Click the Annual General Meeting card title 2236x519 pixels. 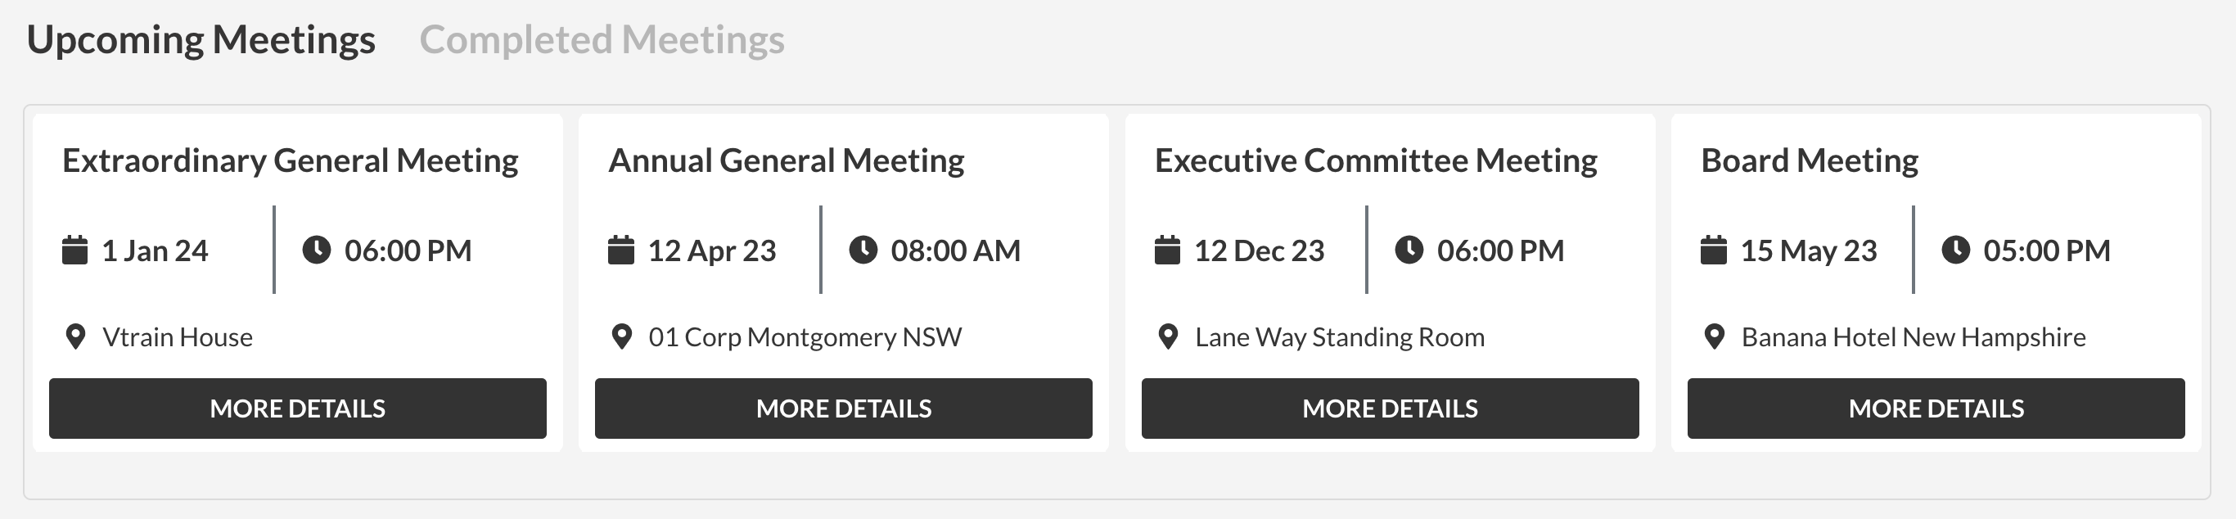click(x=787, y=160)
